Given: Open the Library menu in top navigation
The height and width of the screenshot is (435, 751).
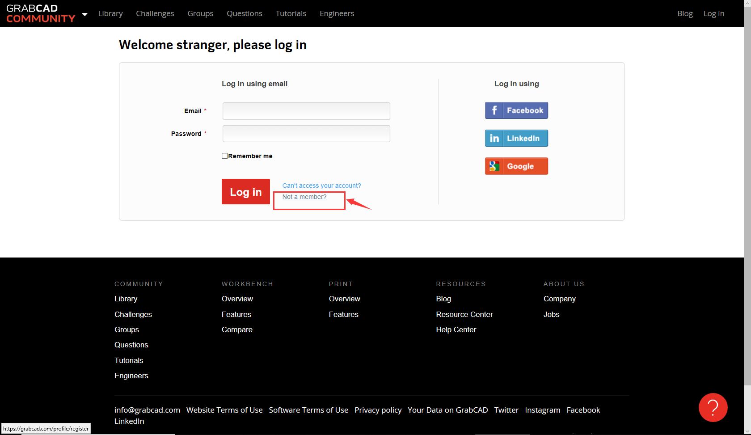Looking at the screenshot, I should (x=110, y=13).
